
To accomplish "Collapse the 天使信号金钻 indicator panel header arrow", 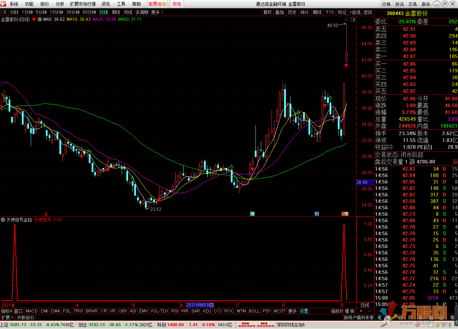I will click(3, 220).
